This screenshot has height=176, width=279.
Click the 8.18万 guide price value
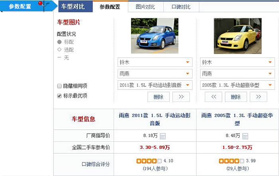[x=150, y=136]
